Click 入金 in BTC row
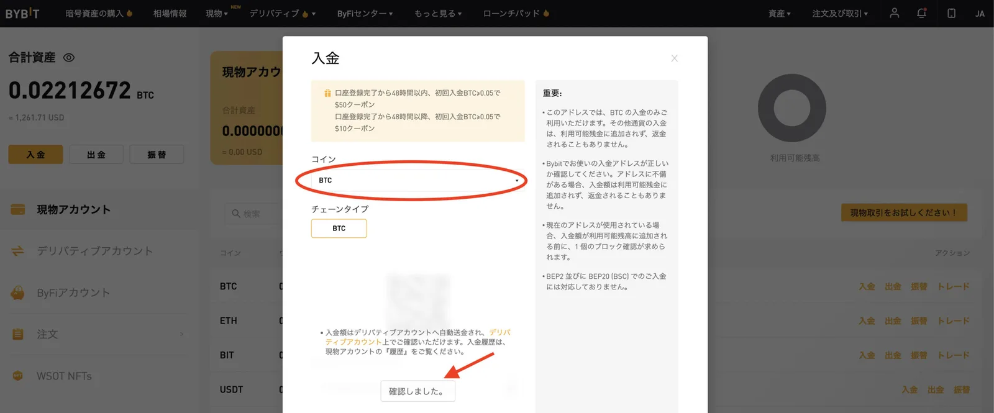Screen dimensions: 994x413 coord(867,286)
